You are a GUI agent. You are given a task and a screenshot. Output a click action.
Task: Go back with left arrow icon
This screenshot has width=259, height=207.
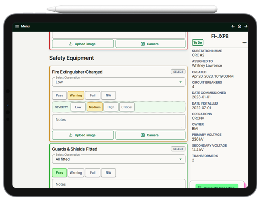coord(233,26)
